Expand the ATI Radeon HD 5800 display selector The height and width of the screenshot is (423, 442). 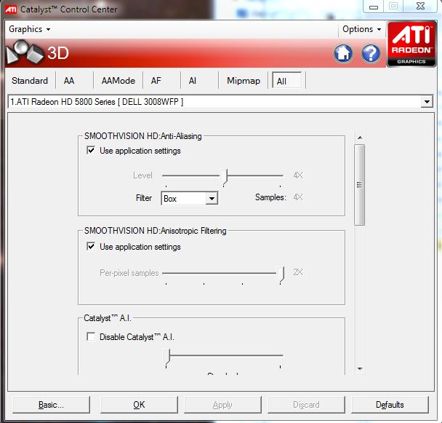tap(427, 103)
